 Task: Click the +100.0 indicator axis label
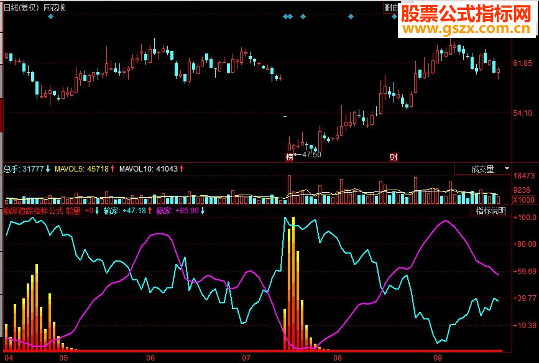point(525,218)
